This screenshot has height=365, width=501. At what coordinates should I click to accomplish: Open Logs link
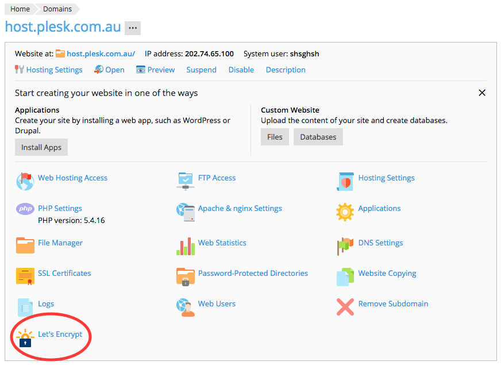(x=46, y=304)
